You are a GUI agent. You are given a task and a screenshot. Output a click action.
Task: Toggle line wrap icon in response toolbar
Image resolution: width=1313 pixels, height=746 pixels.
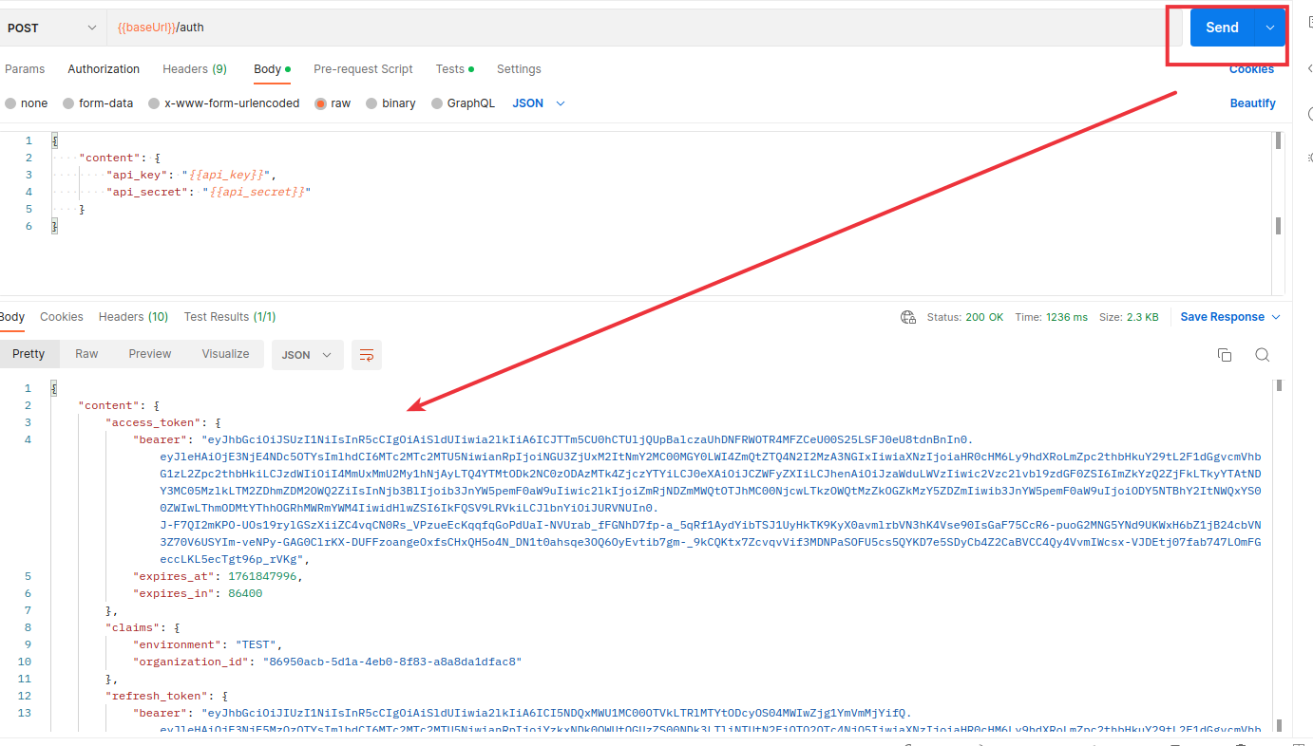click(x=367, y=355)
